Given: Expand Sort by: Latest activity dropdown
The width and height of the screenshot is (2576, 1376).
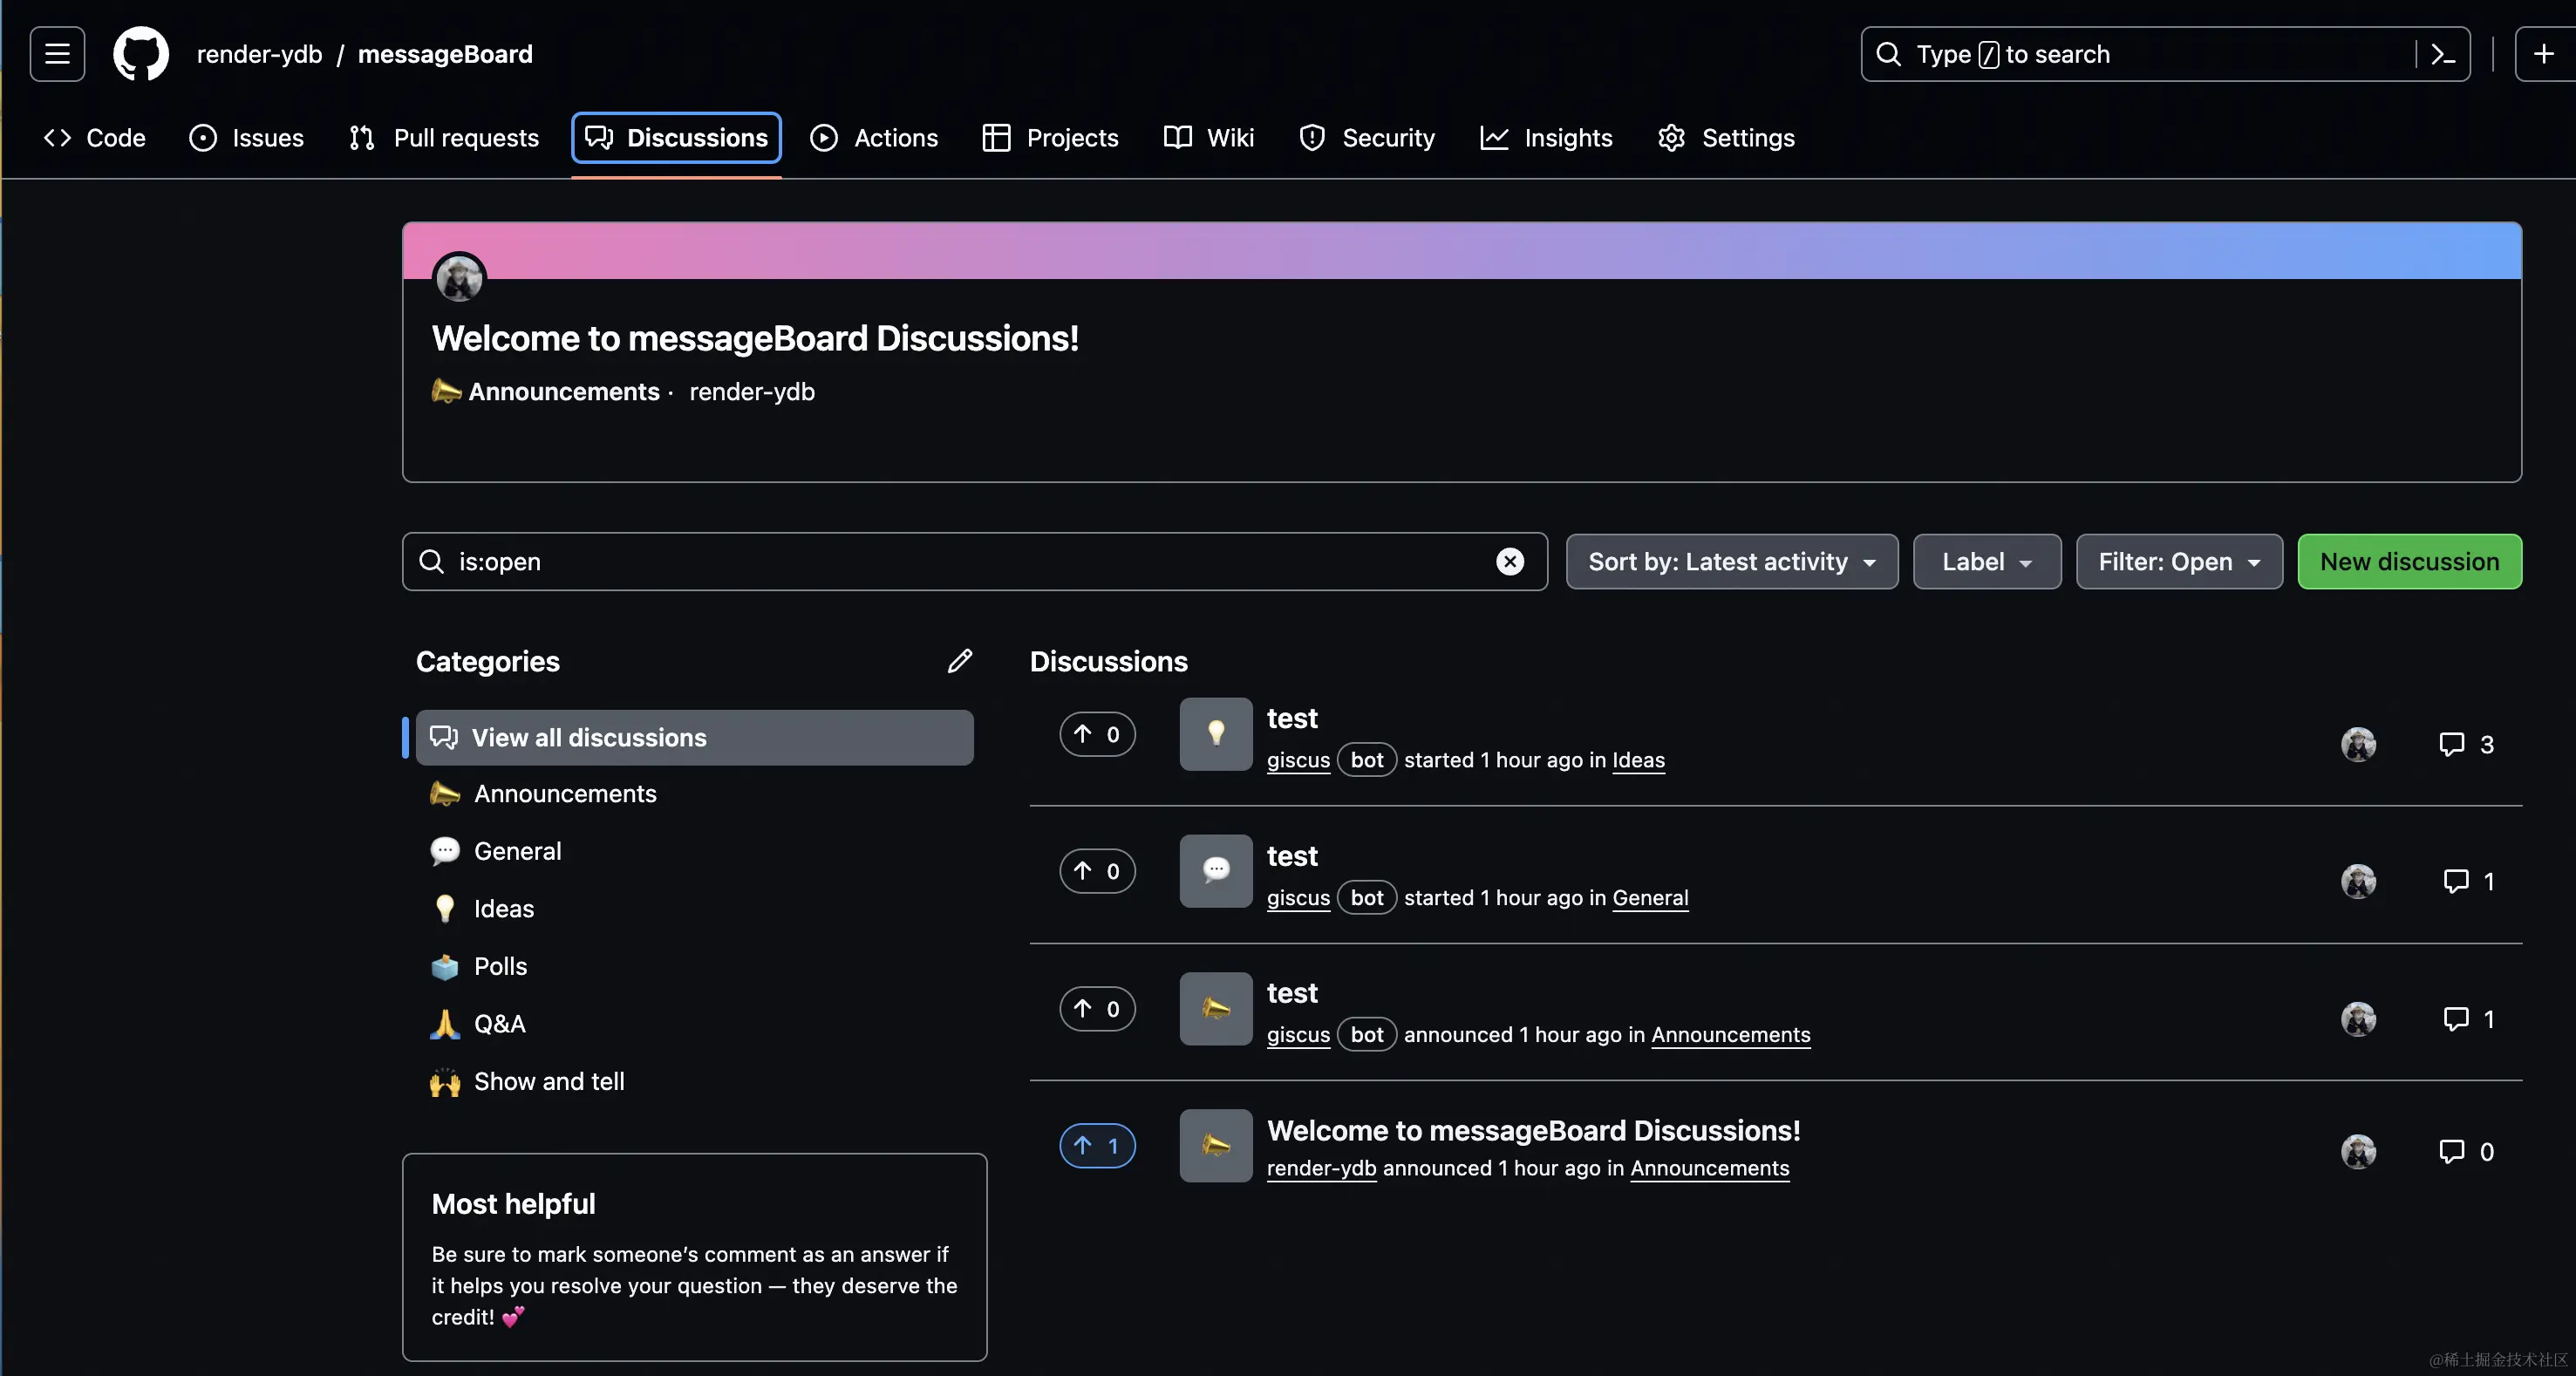Looking at the screenshot, I should pyautogui.click(x=1731, y=562).
